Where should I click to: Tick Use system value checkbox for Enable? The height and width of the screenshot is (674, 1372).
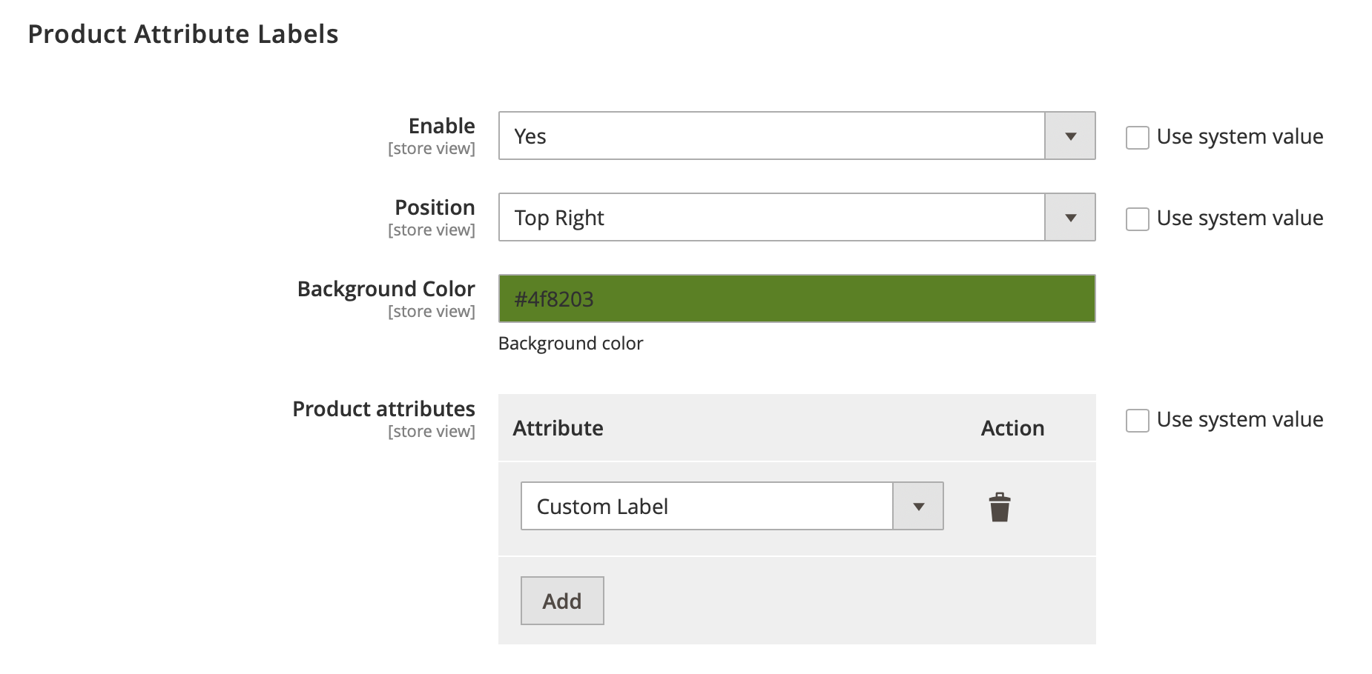click(1138, 137)
